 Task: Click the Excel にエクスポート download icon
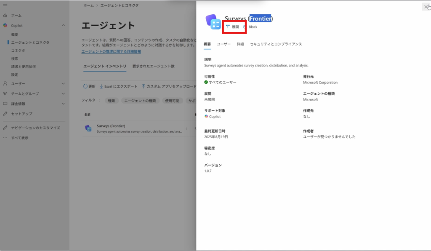tap(101, 86)
